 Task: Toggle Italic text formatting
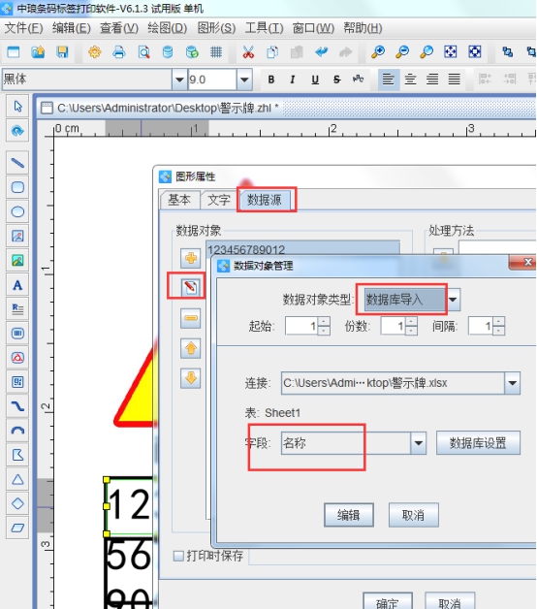pyautogui.click(x=293, y=80)
